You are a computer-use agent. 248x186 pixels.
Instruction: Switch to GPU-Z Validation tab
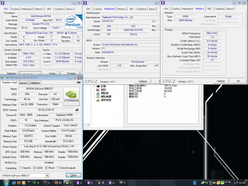pyautogui.click(x=35, y=83)
